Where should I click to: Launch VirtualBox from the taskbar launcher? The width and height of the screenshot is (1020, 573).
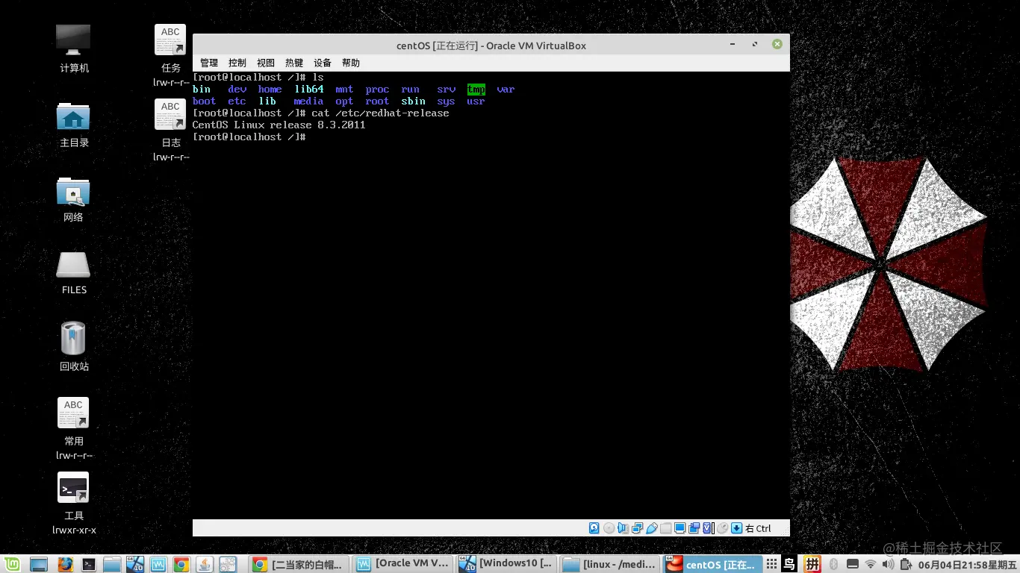pyautogui.click(x=158, y=564)
